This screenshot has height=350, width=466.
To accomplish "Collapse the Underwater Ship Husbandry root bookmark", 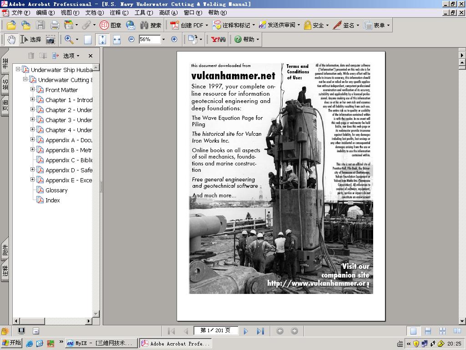I will (x=18, y=69).
